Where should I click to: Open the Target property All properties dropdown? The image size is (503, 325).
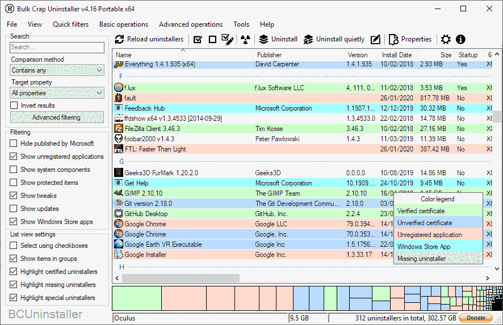[57, 93]
